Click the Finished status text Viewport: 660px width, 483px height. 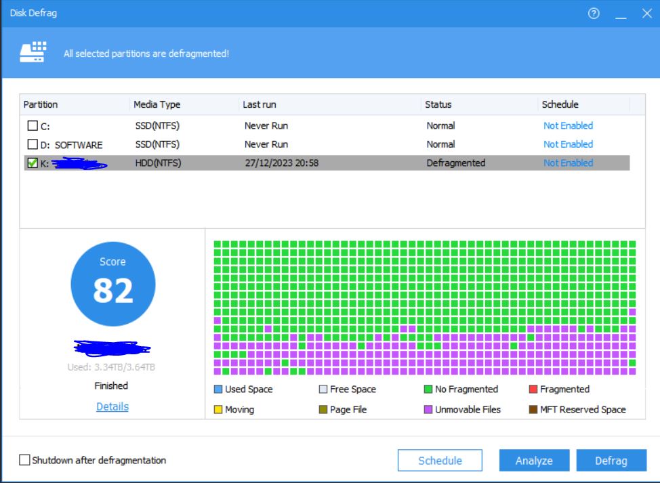click(111, 385)
